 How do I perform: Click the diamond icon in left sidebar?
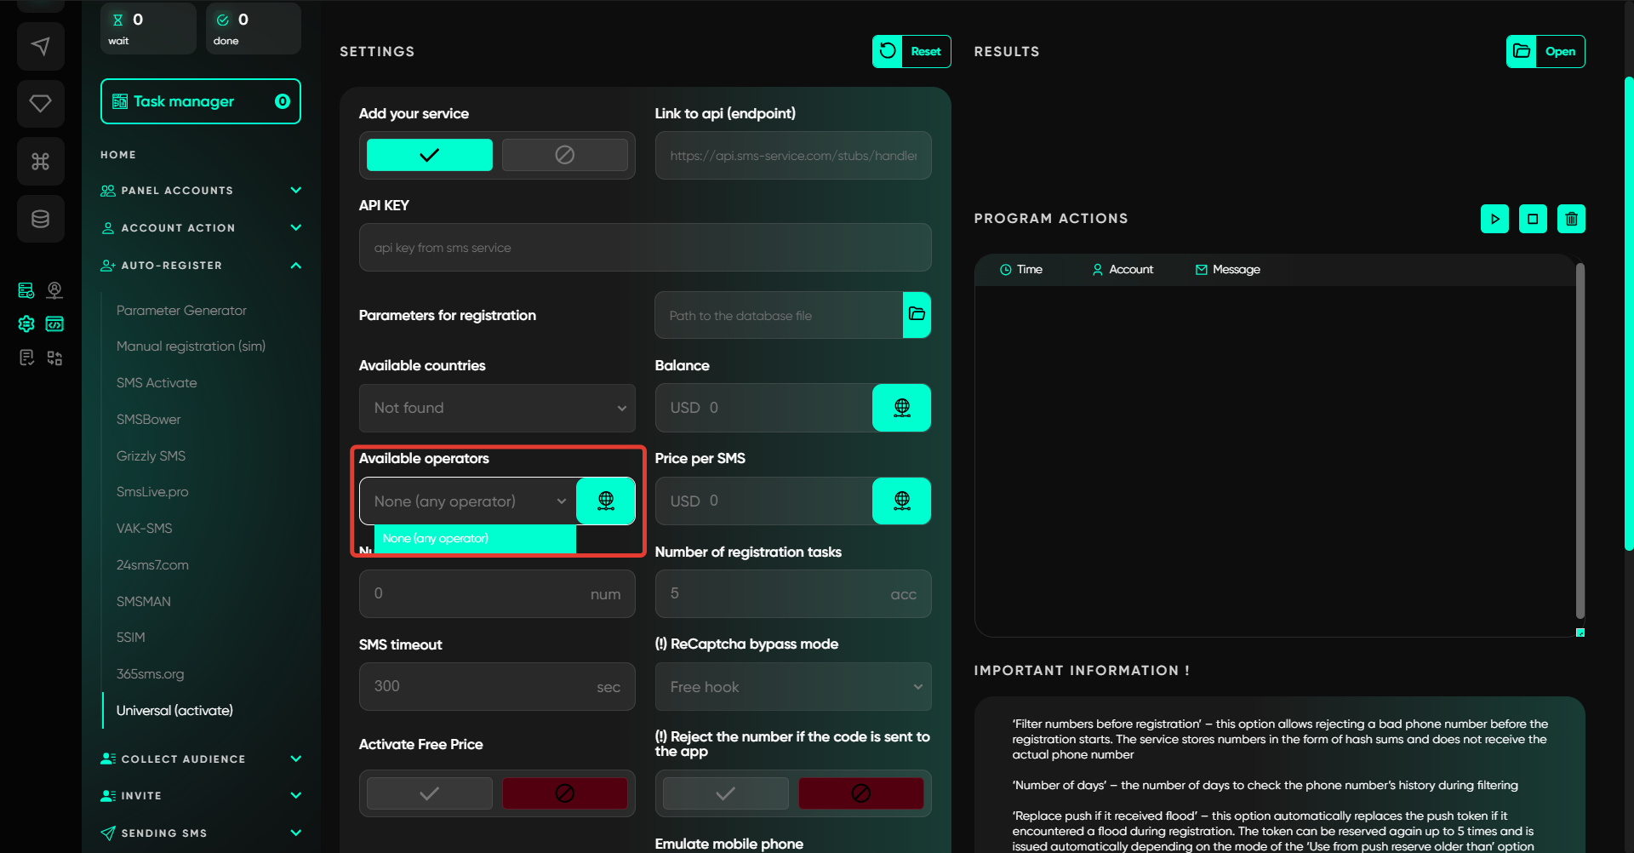click(x=40, y=104)
